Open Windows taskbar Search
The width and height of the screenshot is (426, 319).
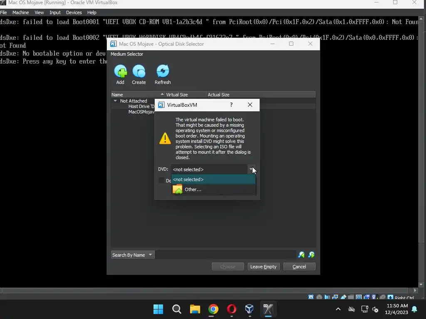tap(176, 309)
